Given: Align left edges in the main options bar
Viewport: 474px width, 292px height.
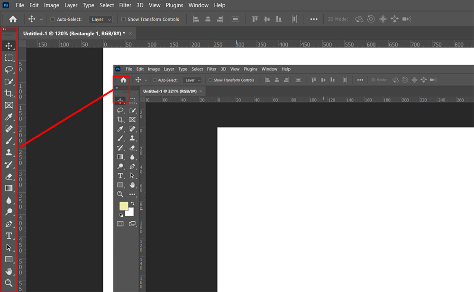Looking at the screenshot, I should click(196, 19).
